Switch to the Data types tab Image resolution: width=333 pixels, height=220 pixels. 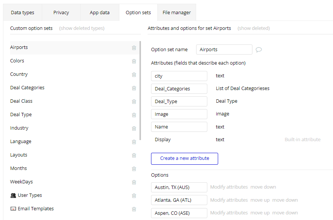pos(22,13)
